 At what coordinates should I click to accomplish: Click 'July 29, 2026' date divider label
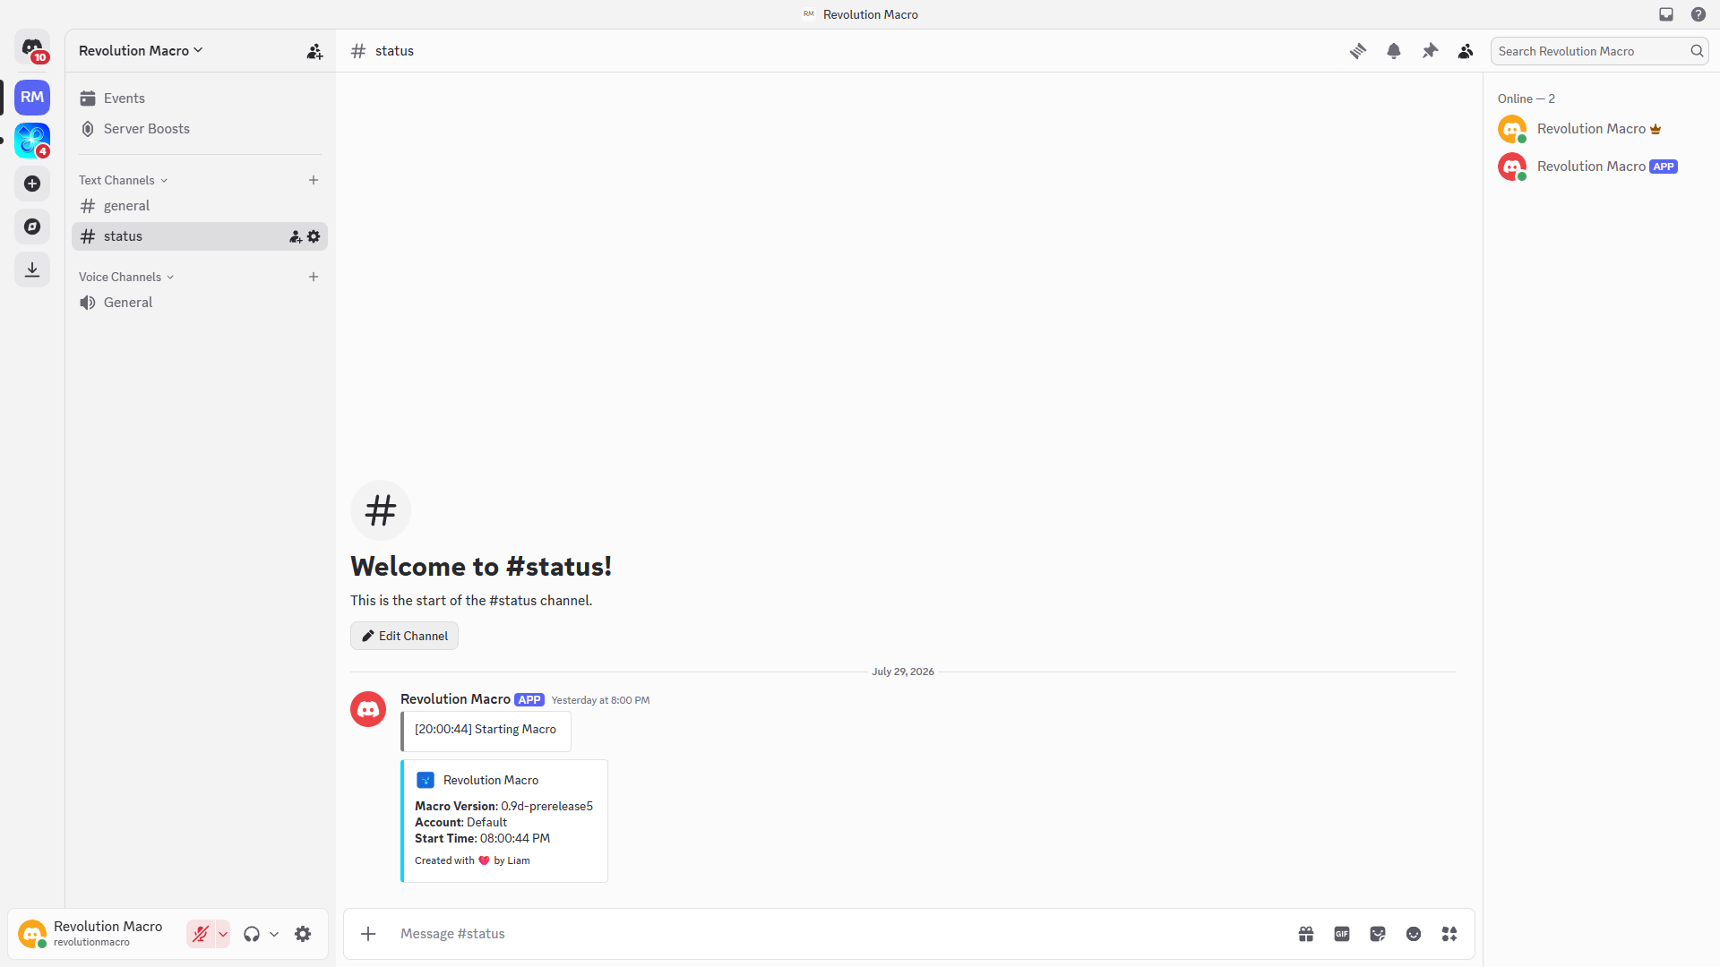[903, 672]
